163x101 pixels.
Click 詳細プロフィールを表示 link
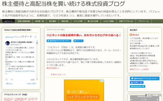point(139,69)
